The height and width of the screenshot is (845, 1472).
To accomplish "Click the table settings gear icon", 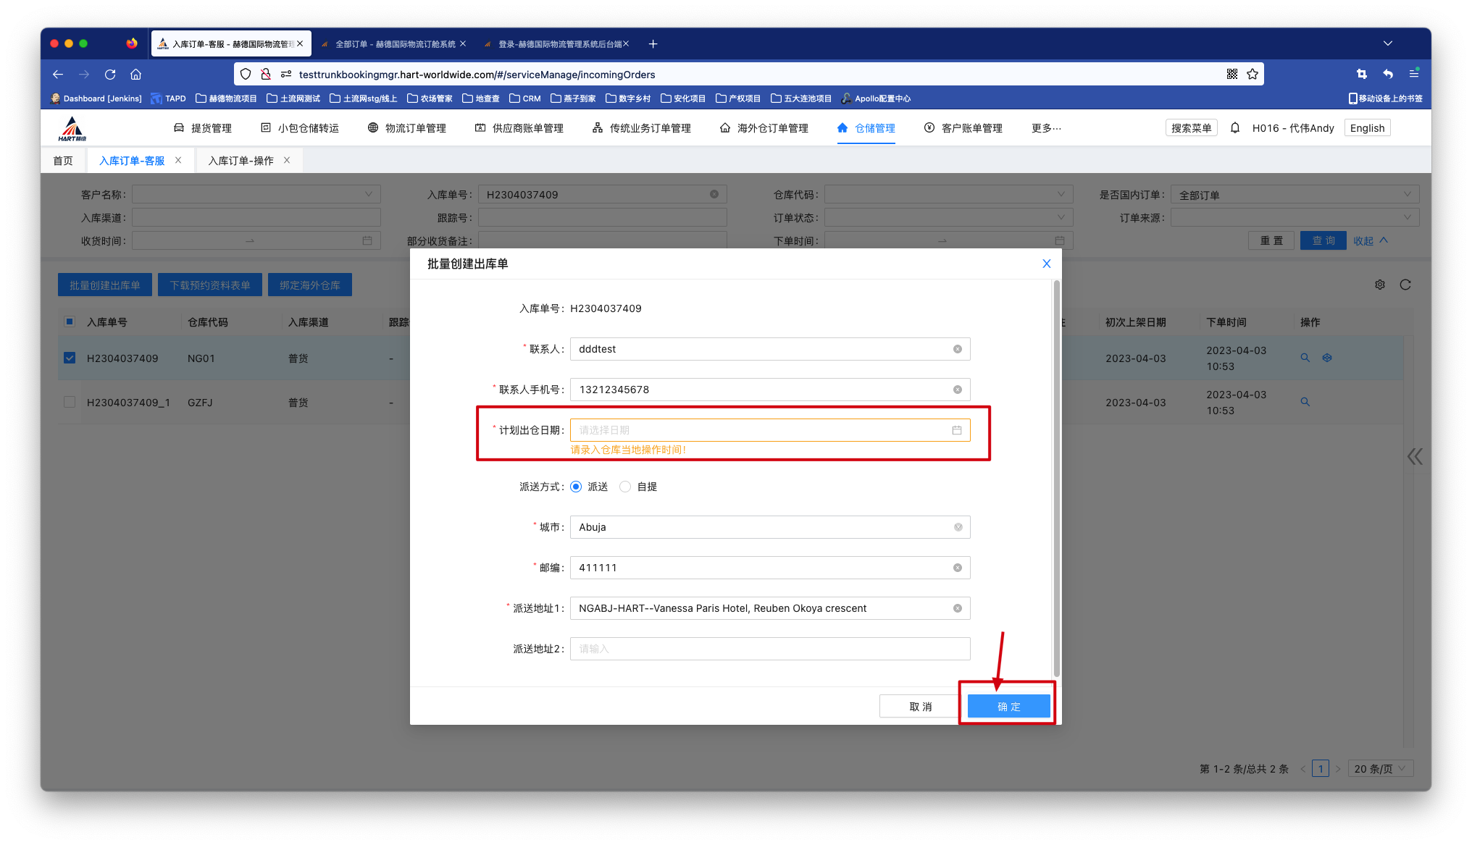I will (1380, 285).
